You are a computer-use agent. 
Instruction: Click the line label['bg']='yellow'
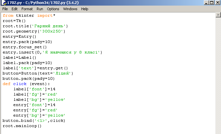pos(39,100)
